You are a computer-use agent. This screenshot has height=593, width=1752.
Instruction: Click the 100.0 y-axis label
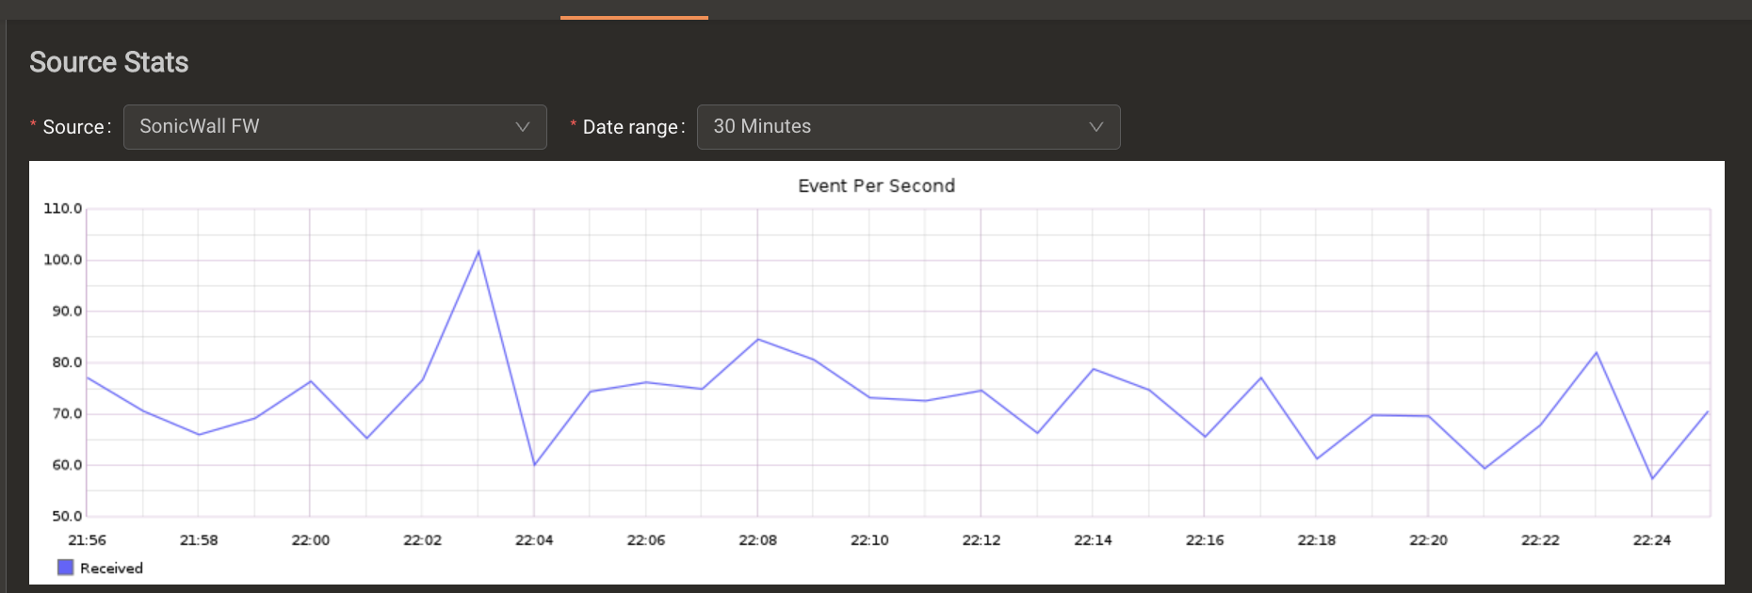[63, 260]
